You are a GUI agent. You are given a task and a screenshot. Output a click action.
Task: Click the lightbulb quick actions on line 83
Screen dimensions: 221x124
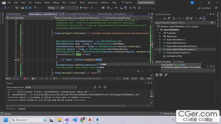[x=18, y=60]
